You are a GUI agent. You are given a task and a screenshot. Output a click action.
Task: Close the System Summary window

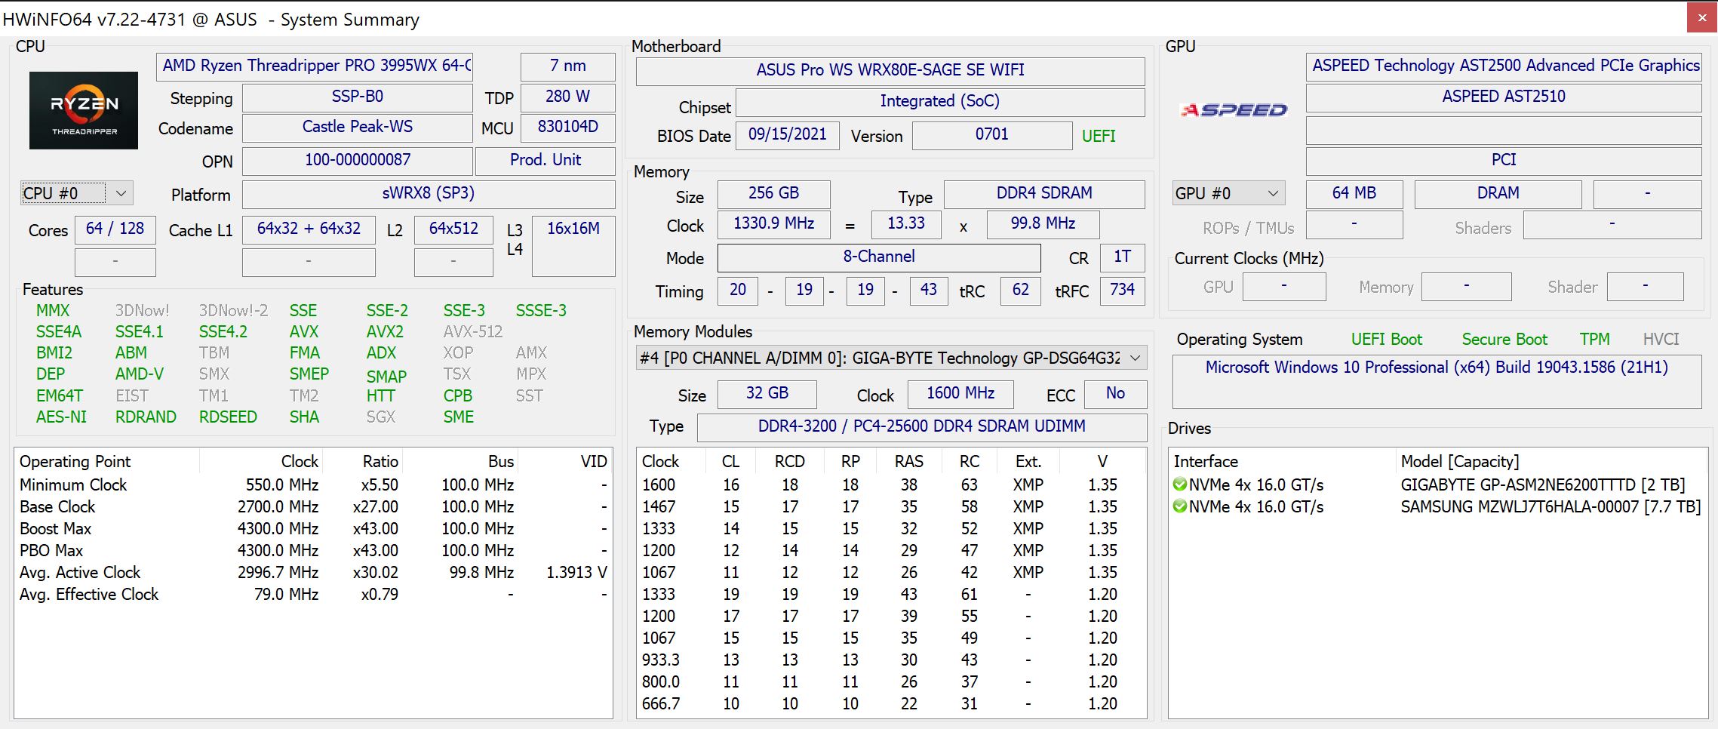tap(1702, 18)
